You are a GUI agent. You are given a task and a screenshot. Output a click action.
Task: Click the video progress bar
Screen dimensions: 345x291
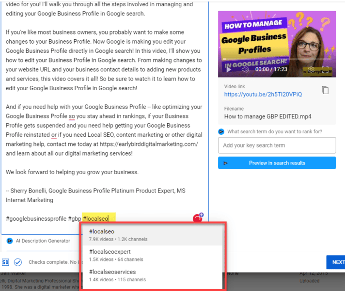point(277,59)
